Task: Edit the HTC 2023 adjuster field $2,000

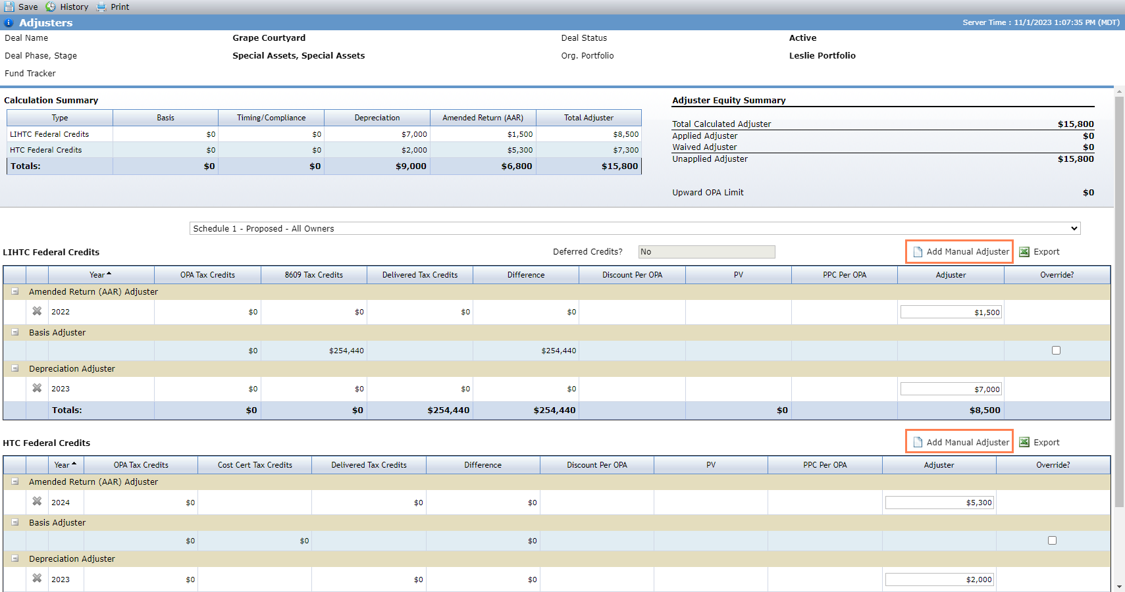Action: (x=939, y=580)
